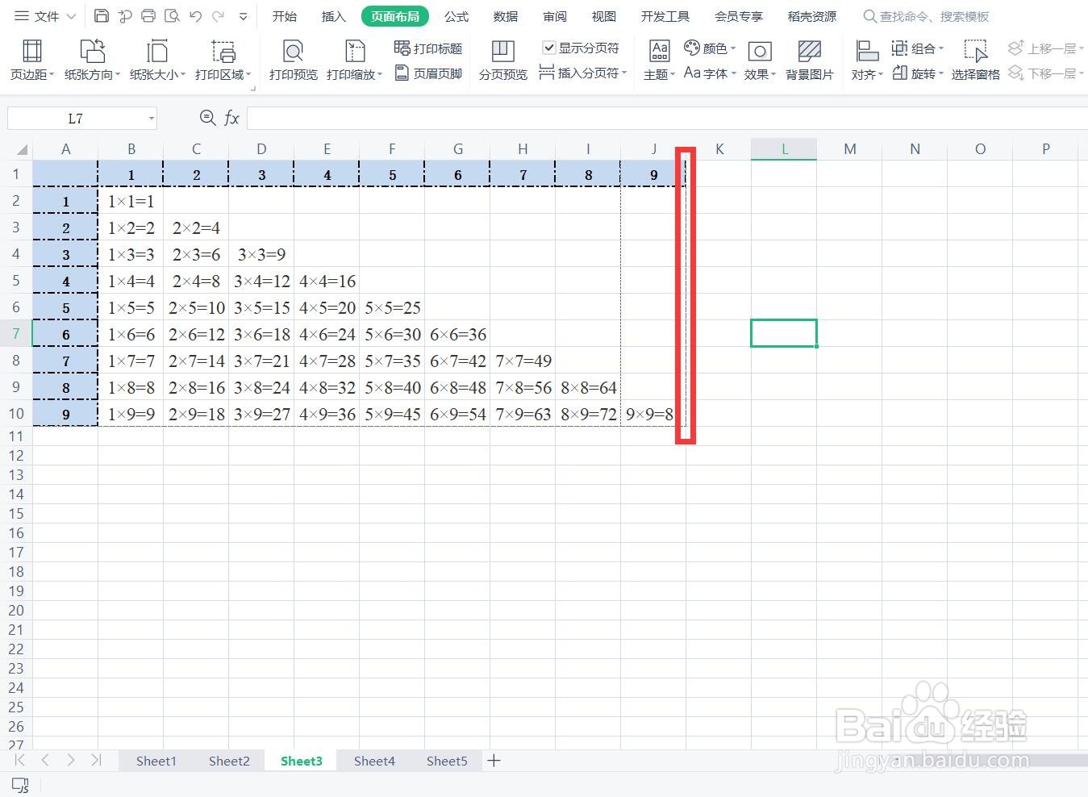Go to next sheet navigation arrow
Screen dimensions: 1088x797
point(71,760)
